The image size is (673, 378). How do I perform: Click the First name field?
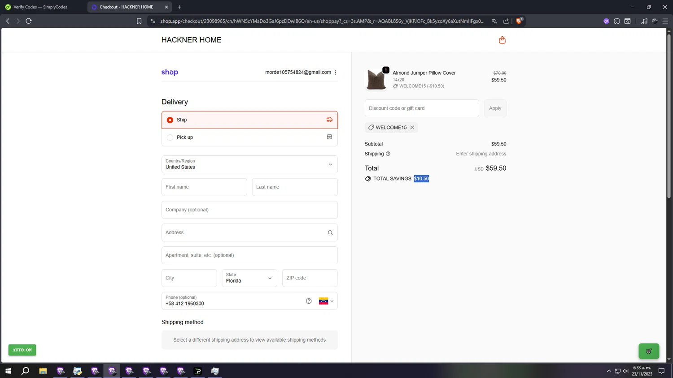coord(204,187)
